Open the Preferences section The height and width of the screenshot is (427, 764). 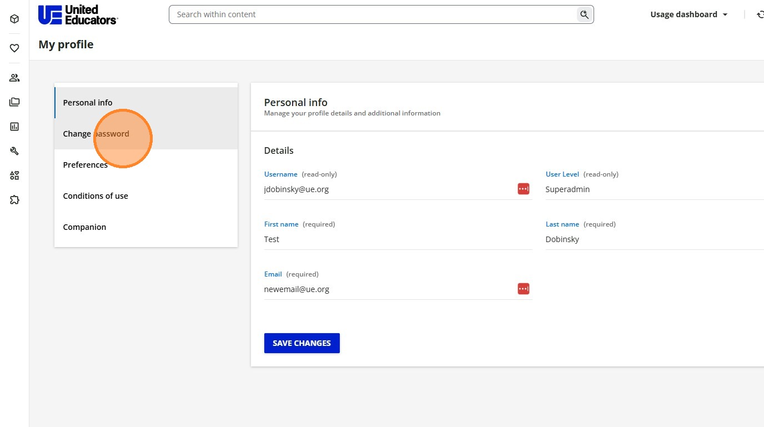point(146,165)
